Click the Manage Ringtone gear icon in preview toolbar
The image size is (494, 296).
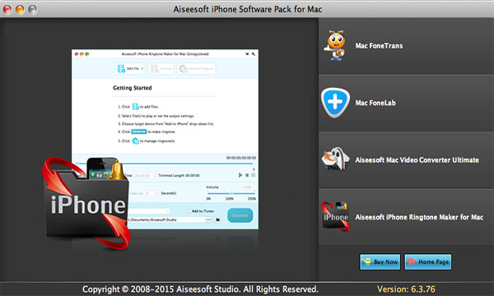183,68
